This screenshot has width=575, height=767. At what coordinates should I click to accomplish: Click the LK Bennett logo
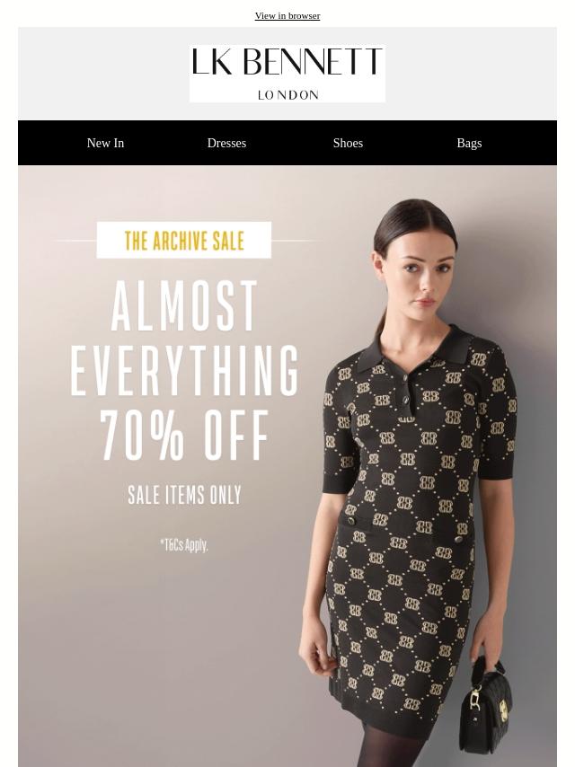[x=287, y=74]
